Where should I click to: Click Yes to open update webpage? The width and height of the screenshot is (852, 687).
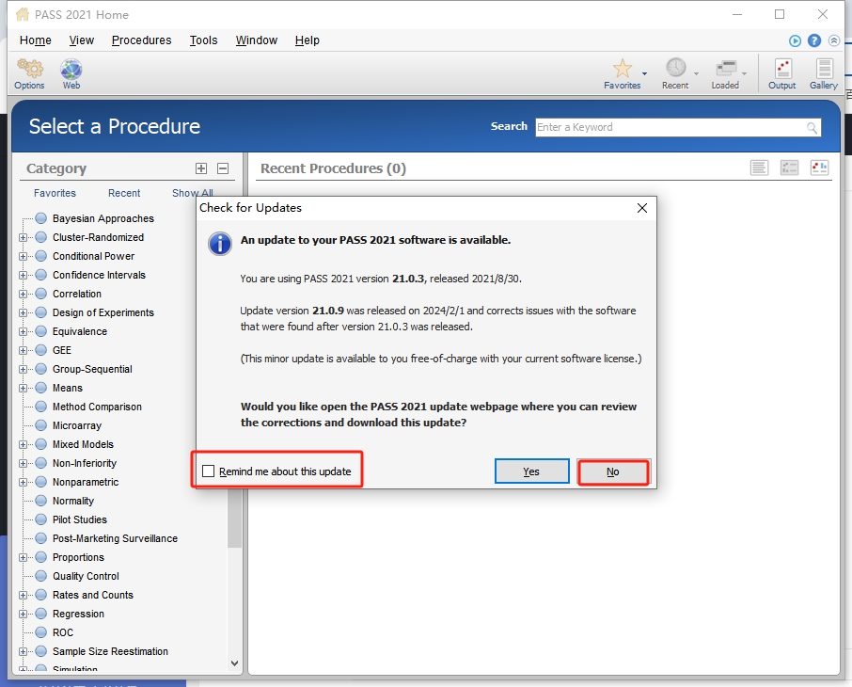coord(531,471)
